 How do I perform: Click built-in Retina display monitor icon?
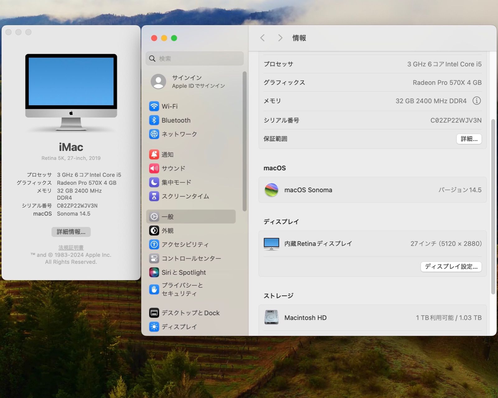tap(271, 244)
